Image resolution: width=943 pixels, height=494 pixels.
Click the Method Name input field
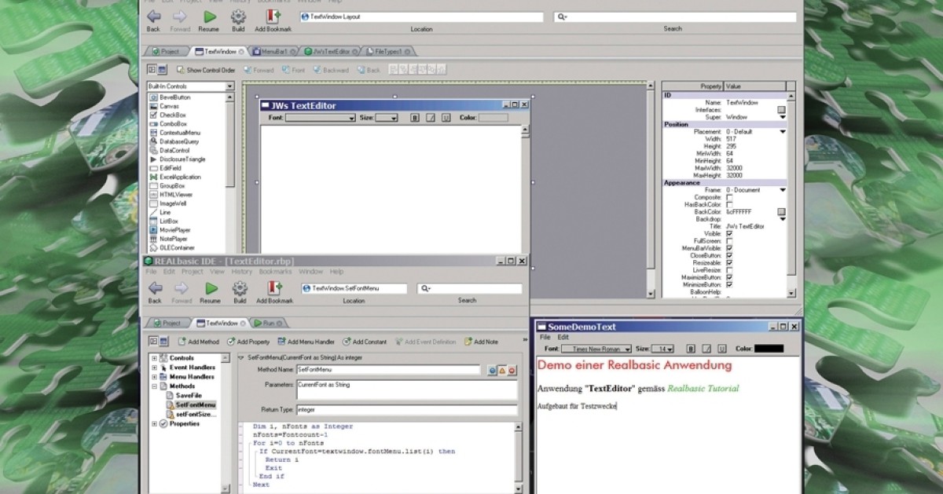[387, 369]
